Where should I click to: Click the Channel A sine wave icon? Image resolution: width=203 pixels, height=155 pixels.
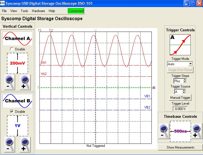coord(18,39)
